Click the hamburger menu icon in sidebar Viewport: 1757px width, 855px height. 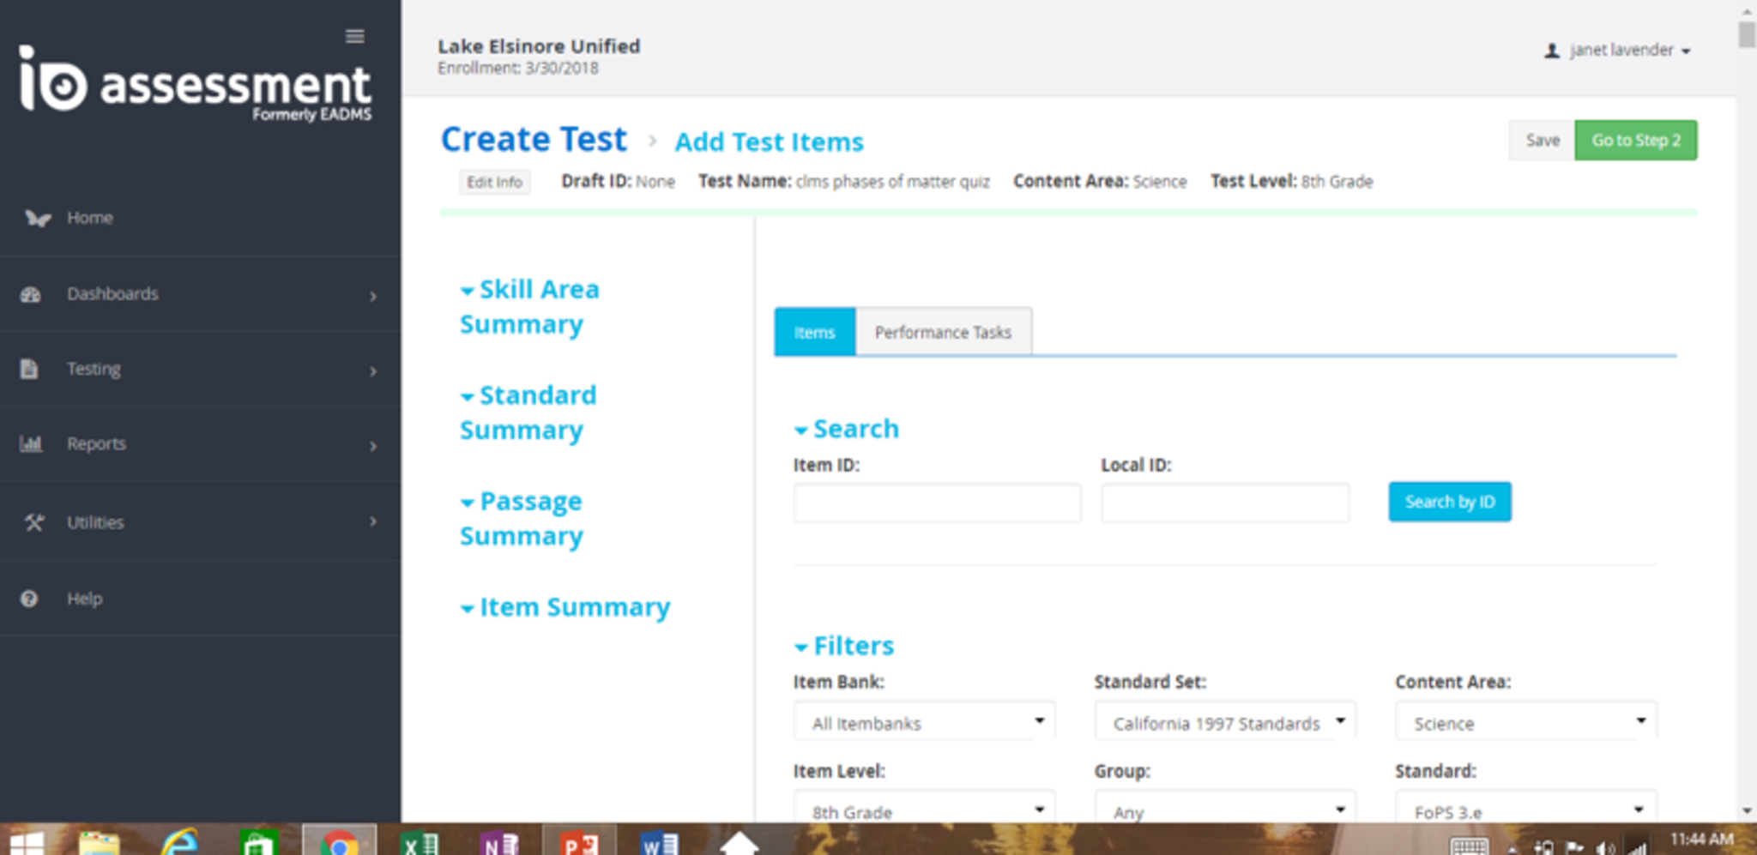point(354,36)
